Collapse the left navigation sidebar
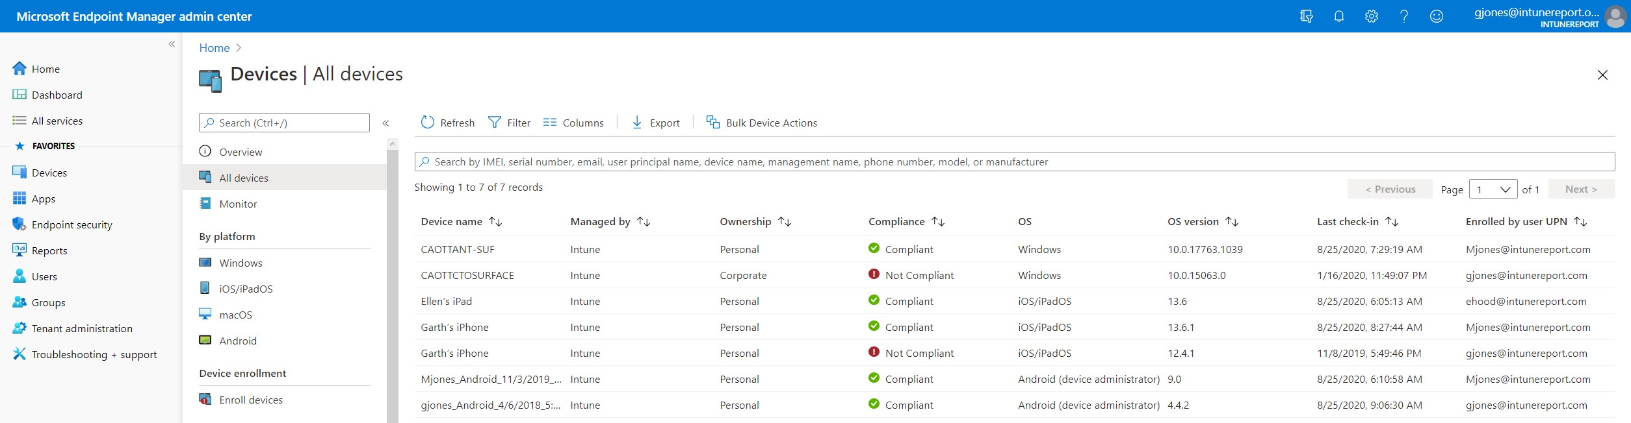1631x423 pixels. 172,44
